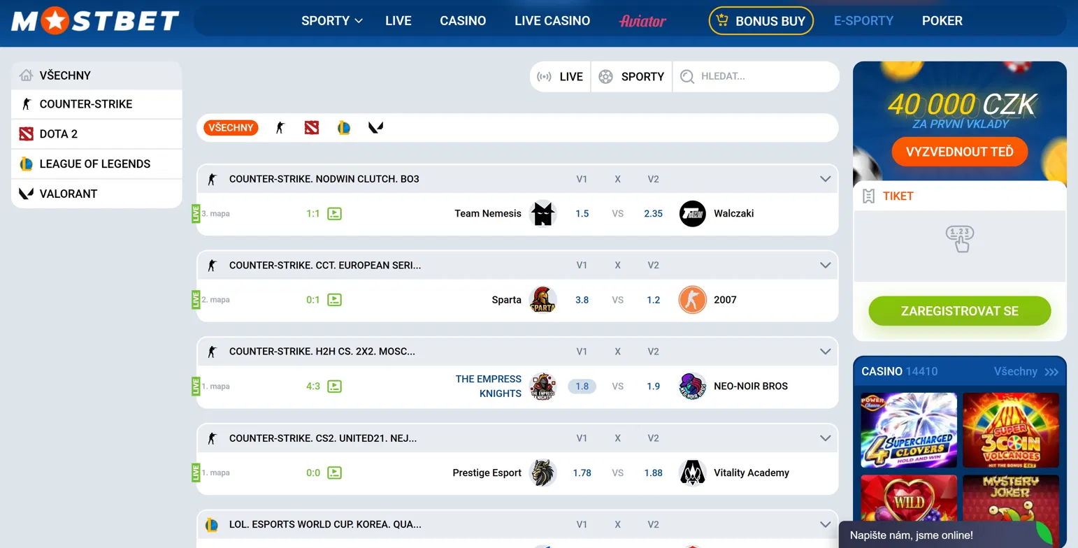
Task: Click the Sparta team logo
Action: click(x=543, y=300)
